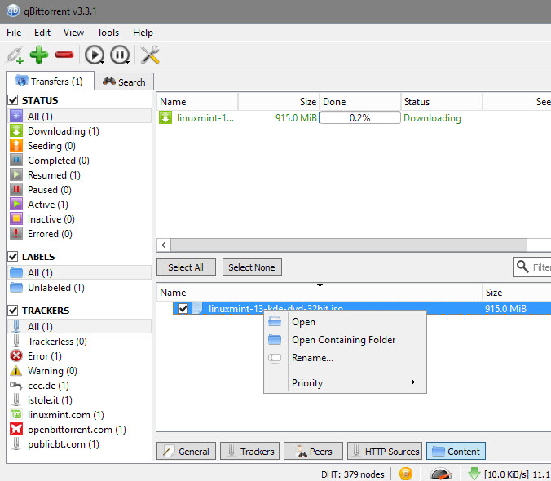Open the General properties tab

pos(186,451)
